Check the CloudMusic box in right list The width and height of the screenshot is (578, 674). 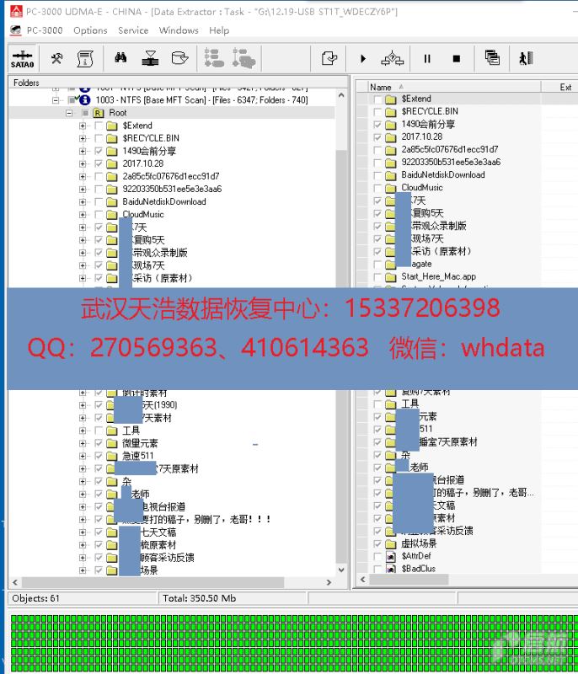tap(377, 187)
